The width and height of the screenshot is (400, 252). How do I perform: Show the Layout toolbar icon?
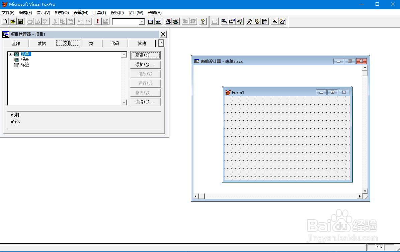[265, 21]
